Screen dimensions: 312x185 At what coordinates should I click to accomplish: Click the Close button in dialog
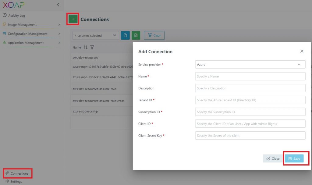[273, 158]
